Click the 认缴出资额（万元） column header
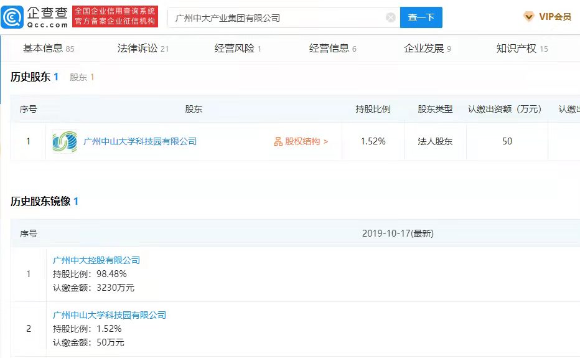 point(505,109)
